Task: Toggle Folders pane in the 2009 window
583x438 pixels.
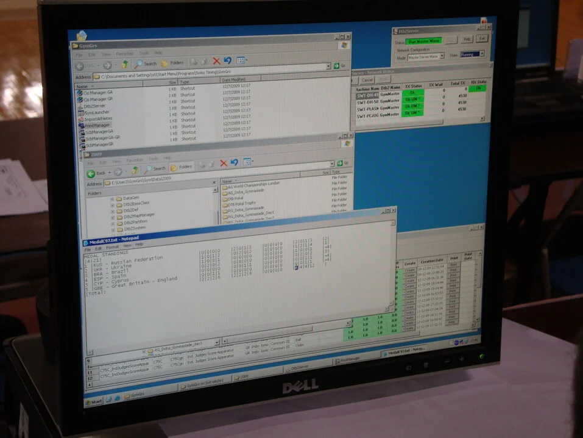Action: click(x=182, y=167)
